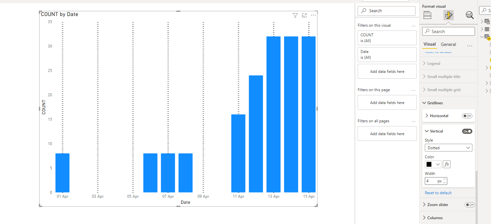Click the '09 Apr' axis label

pyautogui.click(x=203, y=196)
